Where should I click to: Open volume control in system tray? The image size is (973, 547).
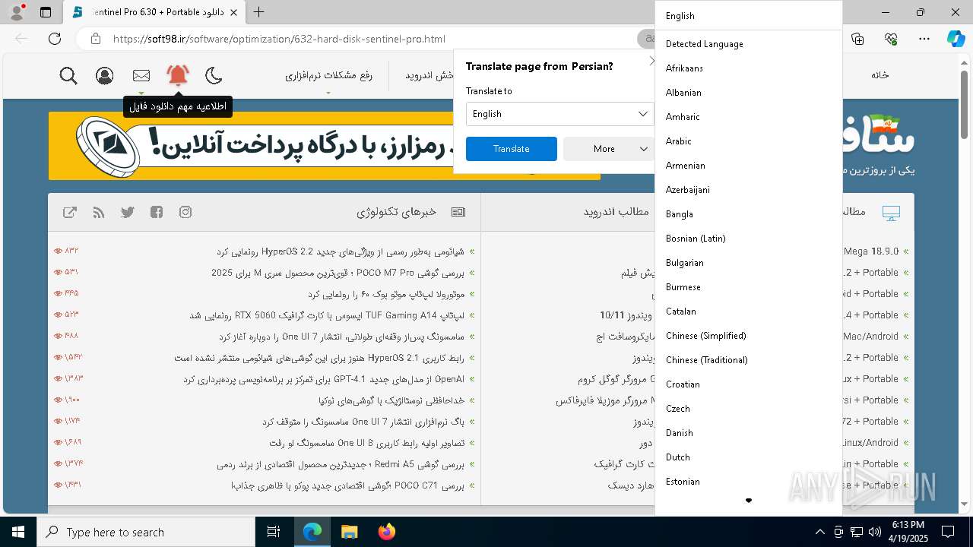pyautogui.click(x=874, y=532)
